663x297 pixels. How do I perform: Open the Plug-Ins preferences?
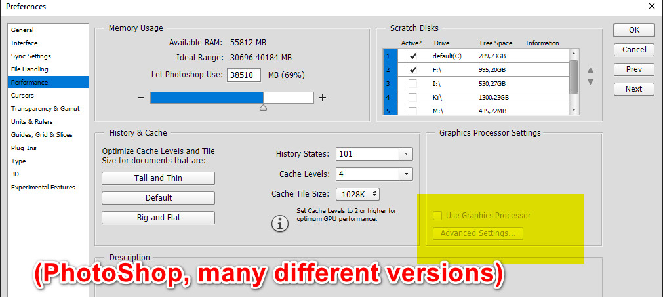(x=24, y=148)
